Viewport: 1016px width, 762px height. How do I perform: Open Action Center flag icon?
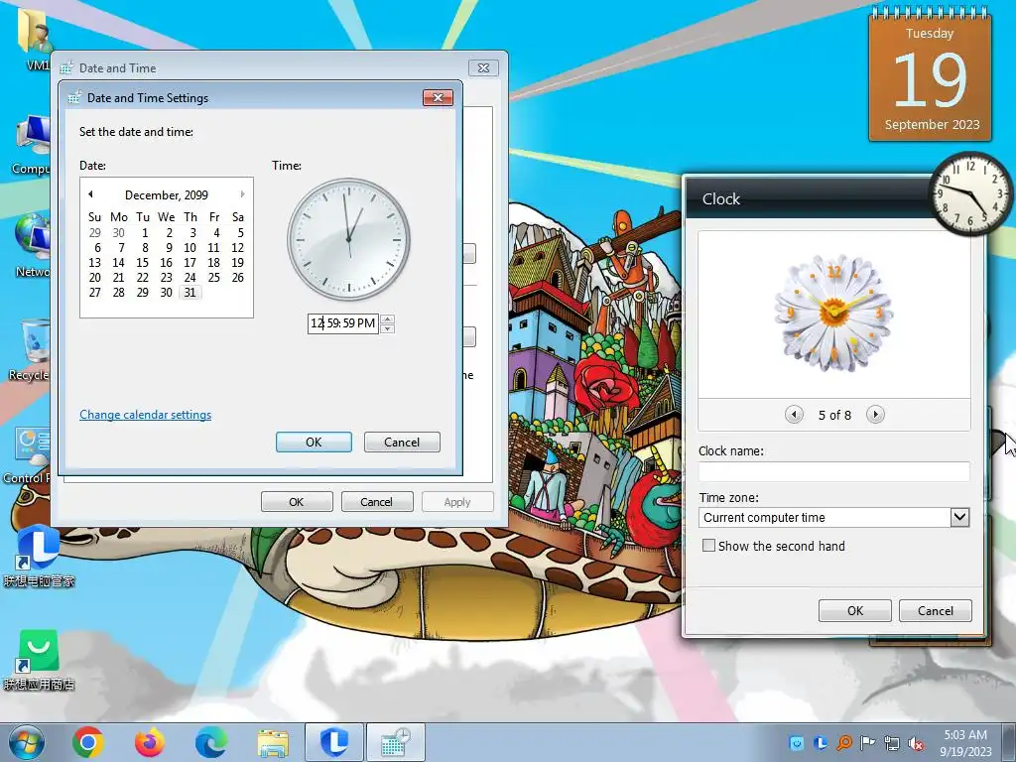(x=868, y=743)
